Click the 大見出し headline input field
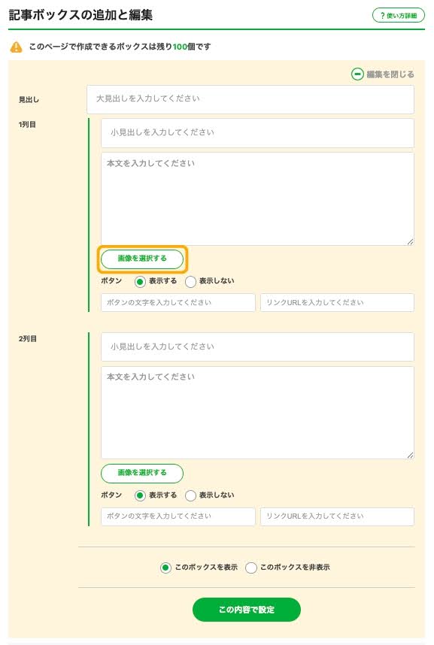The height and width of the screenshot is (645, 434). 250,99
